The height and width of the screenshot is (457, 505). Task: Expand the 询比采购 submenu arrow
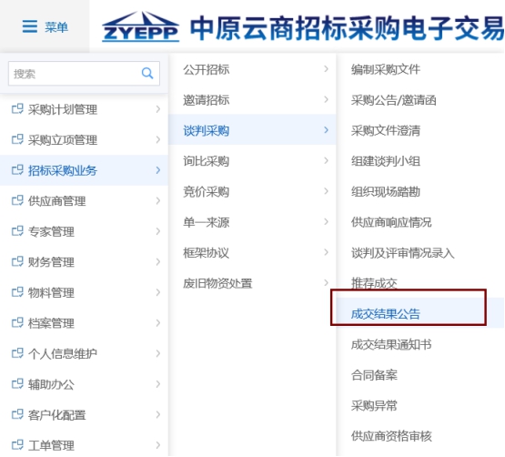[x=326, y=160]
